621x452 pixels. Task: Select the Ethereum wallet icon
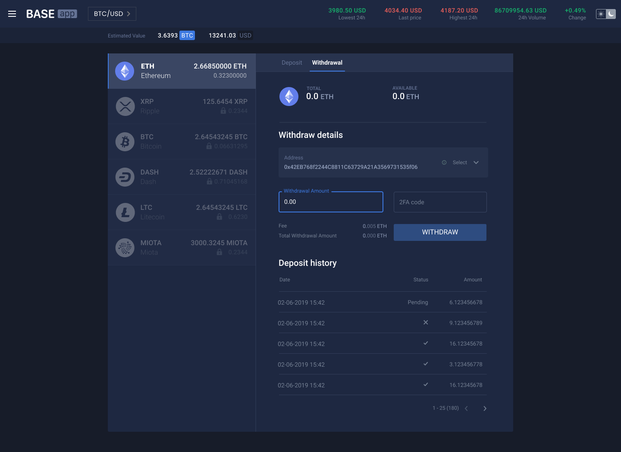125,71
